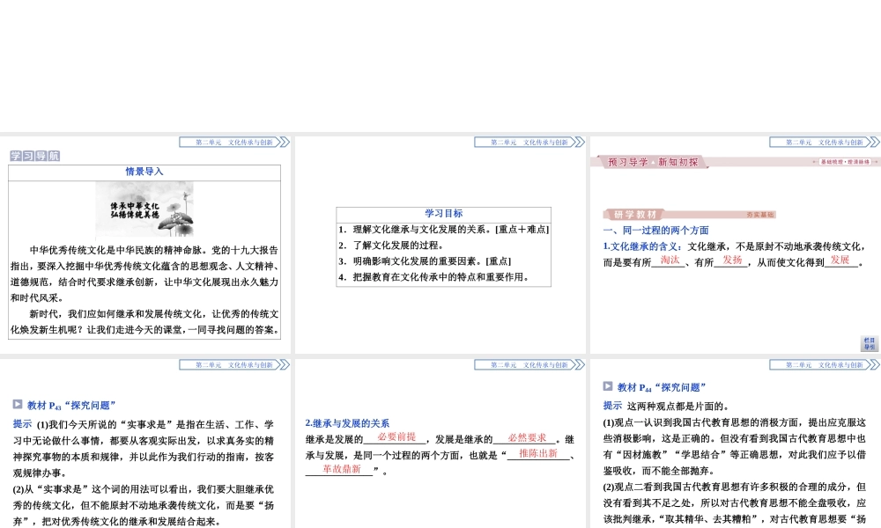Open the slide about 教材 P44 探究问题

point(736,444)
